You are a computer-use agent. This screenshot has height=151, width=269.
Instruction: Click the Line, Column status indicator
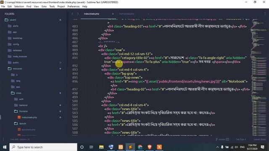click(x=20, y=139)
